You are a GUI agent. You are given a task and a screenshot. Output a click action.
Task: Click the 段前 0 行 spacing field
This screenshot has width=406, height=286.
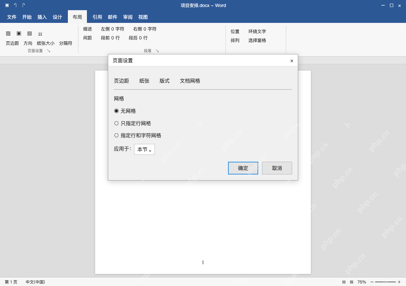pyautogui.click(x=110, y=38)
